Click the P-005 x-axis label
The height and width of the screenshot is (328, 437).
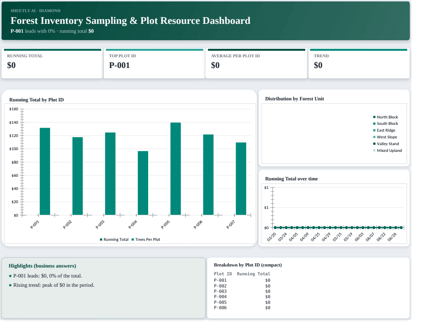click(165, 224)
